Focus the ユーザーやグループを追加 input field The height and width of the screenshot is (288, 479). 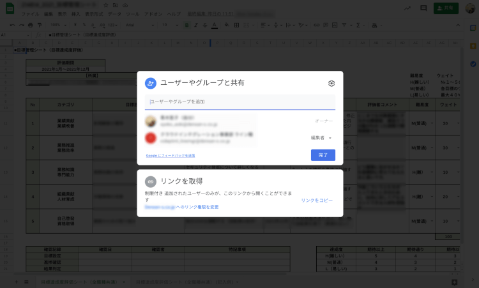point(240,102)
